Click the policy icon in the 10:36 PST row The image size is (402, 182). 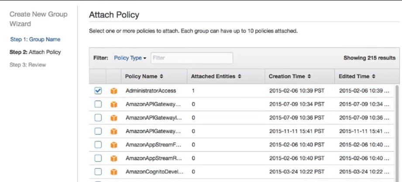(113, 118)
